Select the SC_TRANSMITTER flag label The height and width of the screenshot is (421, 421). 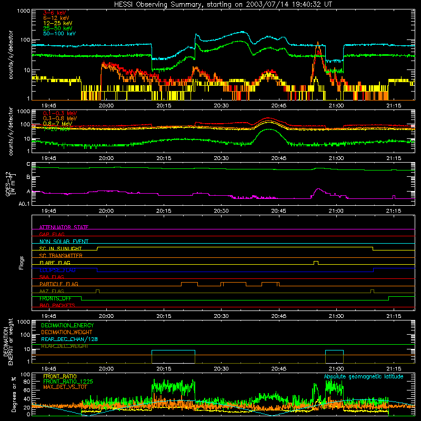(x=61, y=256)
